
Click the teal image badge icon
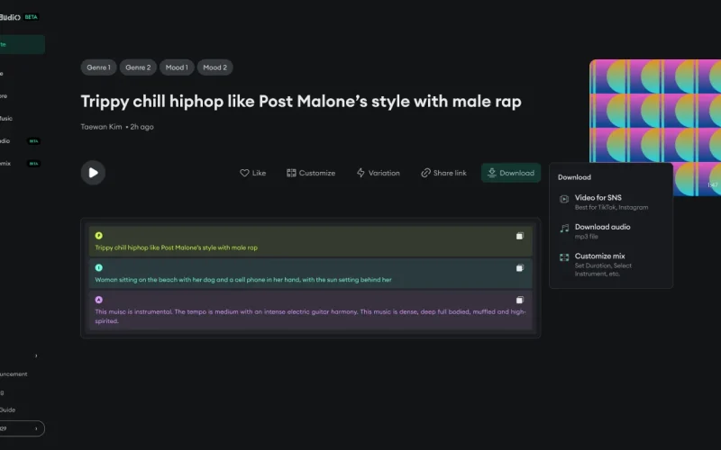[99, 267]
